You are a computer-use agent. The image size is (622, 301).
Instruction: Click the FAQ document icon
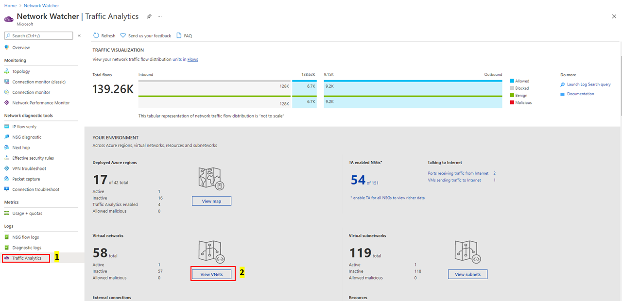179,35
